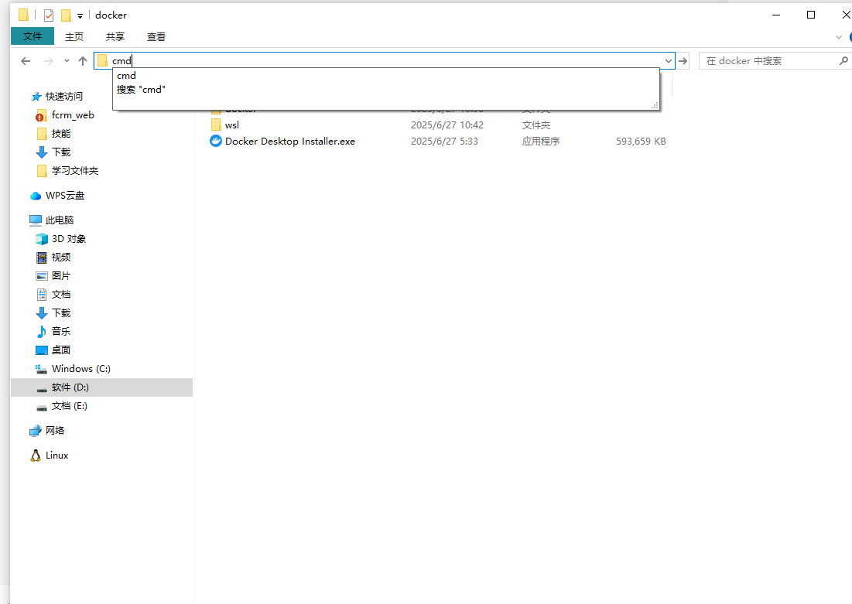Click the Windows (C:) drive icon

click(x=41, y=369)
